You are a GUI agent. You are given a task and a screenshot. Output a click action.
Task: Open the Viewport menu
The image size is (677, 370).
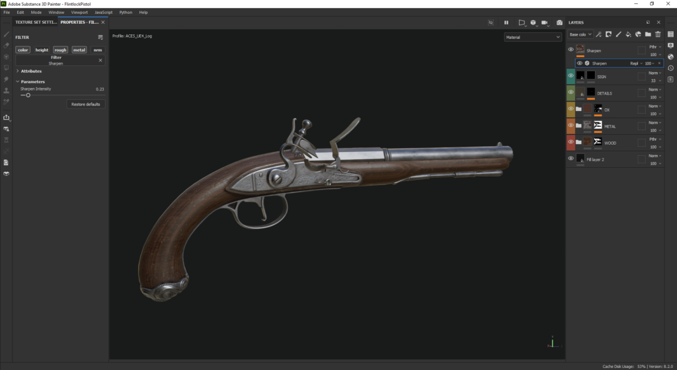(79, 13)
